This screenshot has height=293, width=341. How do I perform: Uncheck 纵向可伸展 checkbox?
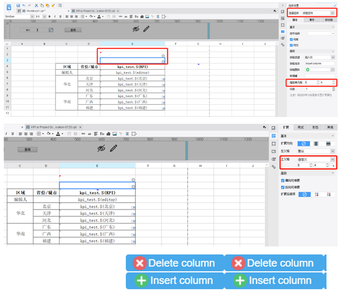(282, 187)
